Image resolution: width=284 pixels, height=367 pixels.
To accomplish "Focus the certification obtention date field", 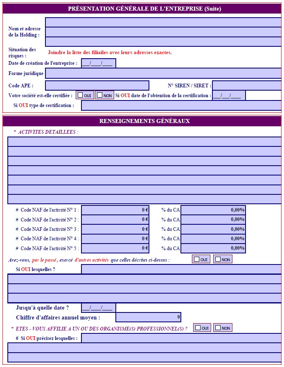I will 229,96.
